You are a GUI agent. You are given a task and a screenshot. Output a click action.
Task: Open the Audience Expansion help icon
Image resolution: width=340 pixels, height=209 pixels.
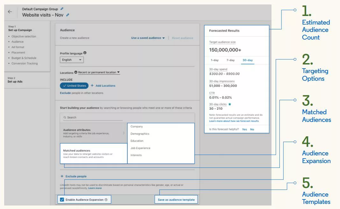click(106, 200)
